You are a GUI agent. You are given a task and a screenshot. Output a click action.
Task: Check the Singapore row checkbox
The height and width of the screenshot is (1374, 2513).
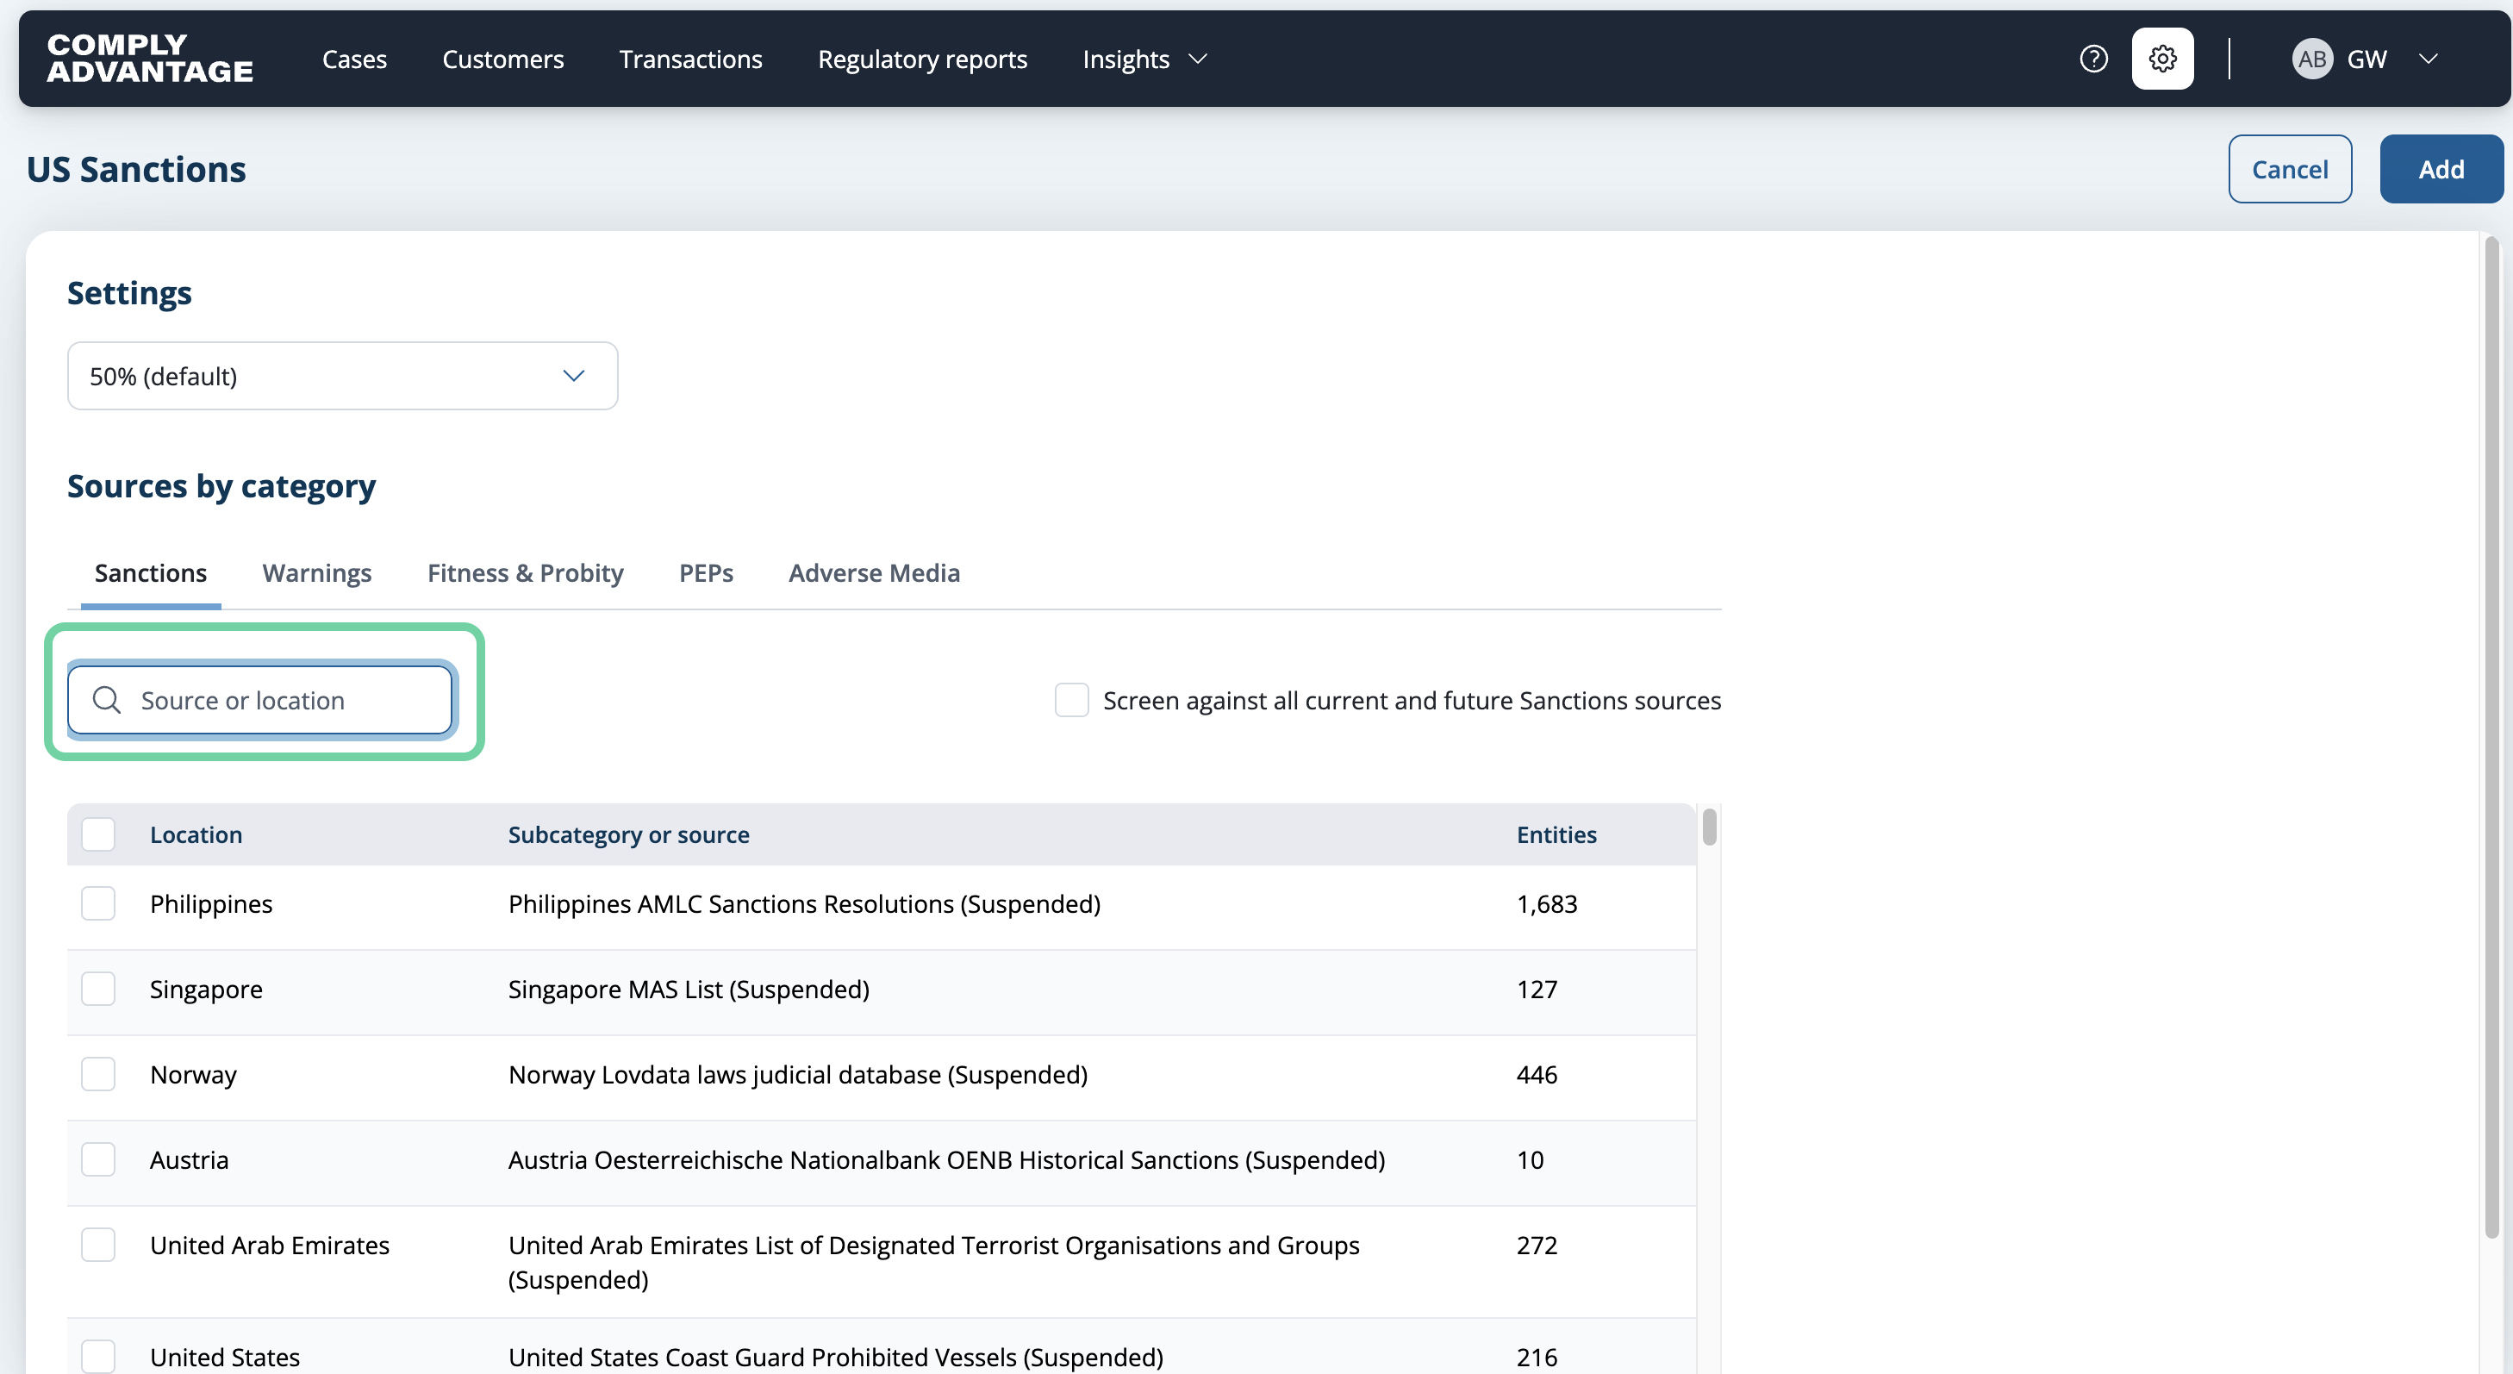(98, 989)
